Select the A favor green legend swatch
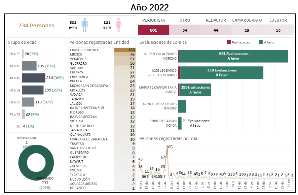The height and width of the screenshot is (195, 298). point(261,42)
